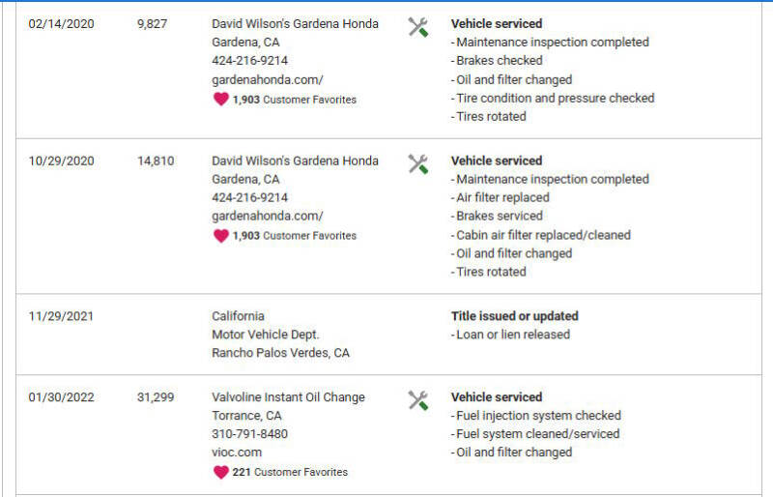Click David Wilson's Gardena Honda on 10/29/2020 entry
Image resolution: width=773 pixels, height=497 pixels.
click(295, 161)
